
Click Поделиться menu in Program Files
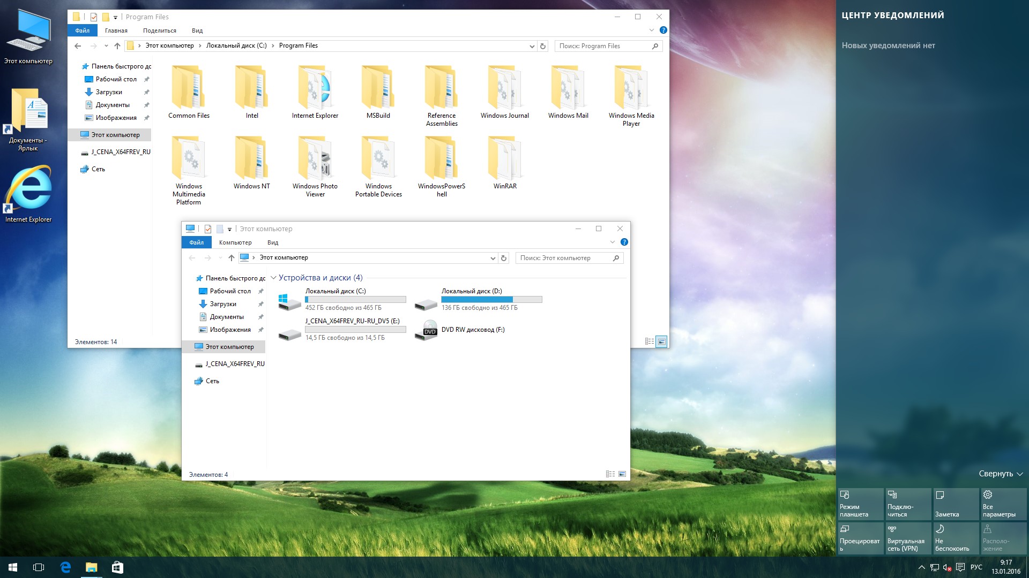click(x=159, y=31)
